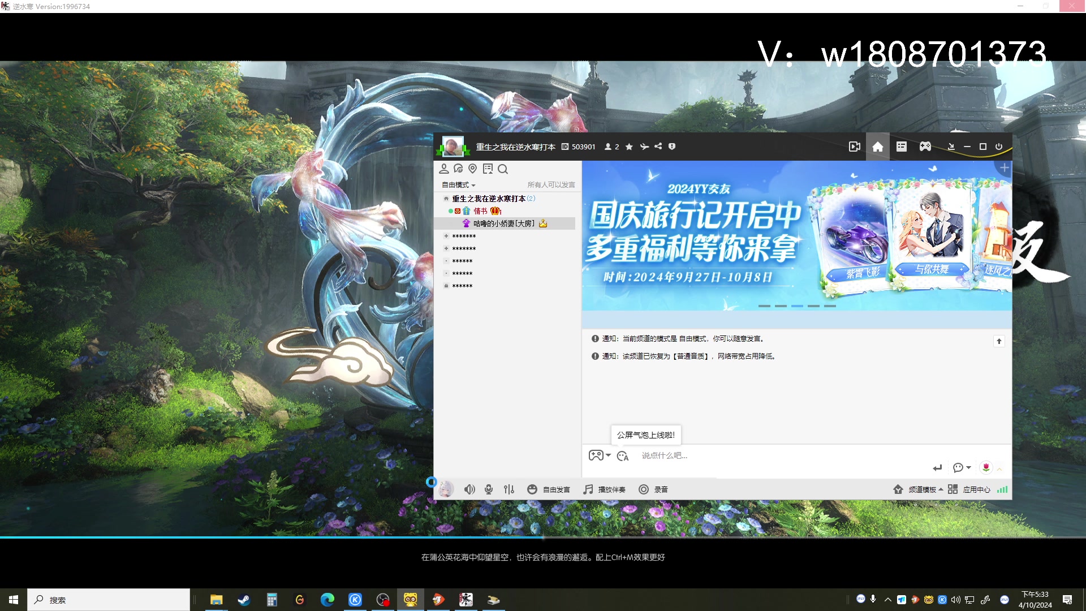This screenshot has height=611, width=1086.
Task: Toggle microphone in YY bottom bar
Action: [x=489, y=489]
